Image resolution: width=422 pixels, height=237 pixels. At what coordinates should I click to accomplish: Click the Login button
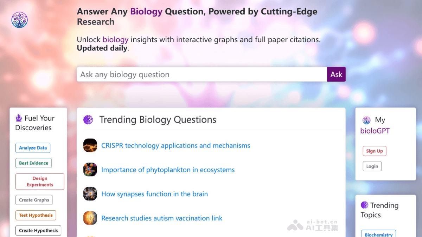(x=372, y=166)
